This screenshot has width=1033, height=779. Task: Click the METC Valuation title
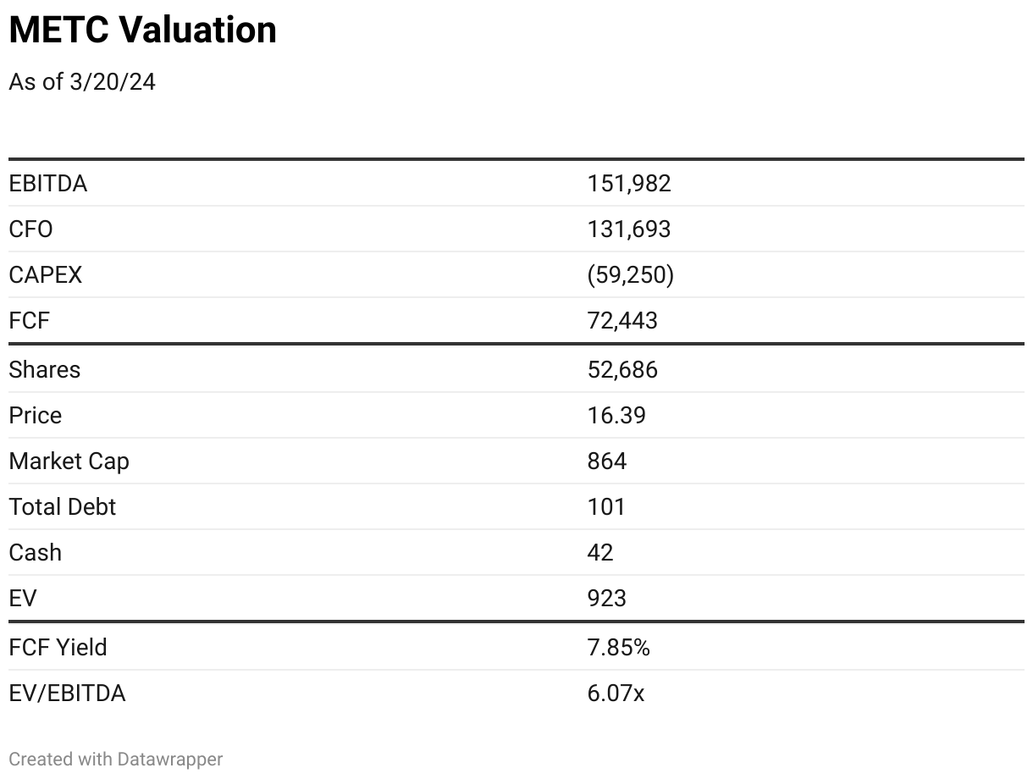142,30
